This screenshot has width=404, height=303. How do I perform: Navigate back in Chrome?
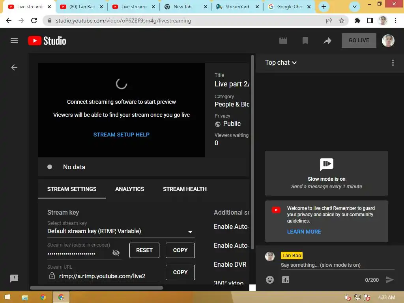[x=9, y=21]
